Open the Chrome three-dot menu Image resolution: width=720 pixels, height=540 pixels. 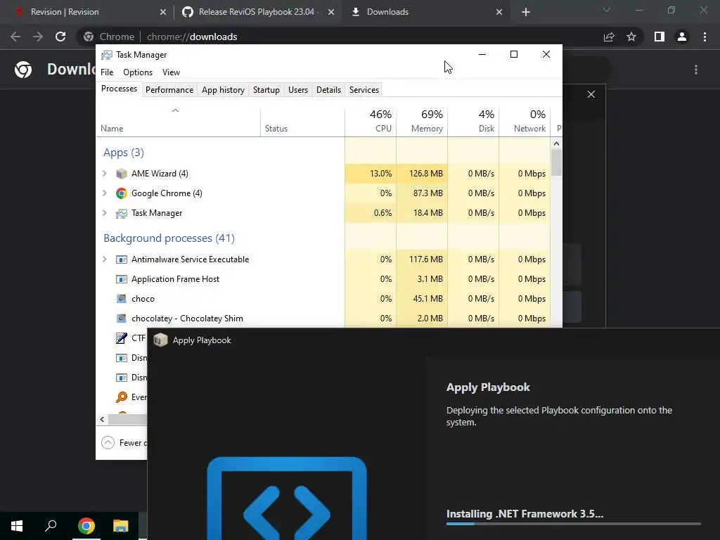pyautogui.click(x=705, y=37)
